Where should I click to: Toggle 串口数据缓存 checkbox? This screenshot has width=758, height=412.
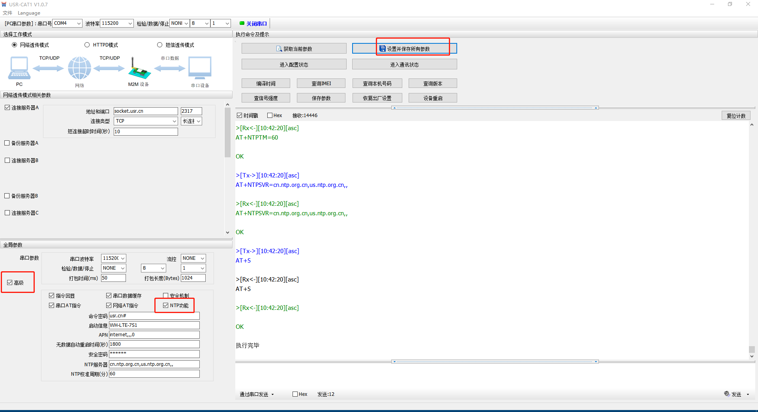(109, 296)
